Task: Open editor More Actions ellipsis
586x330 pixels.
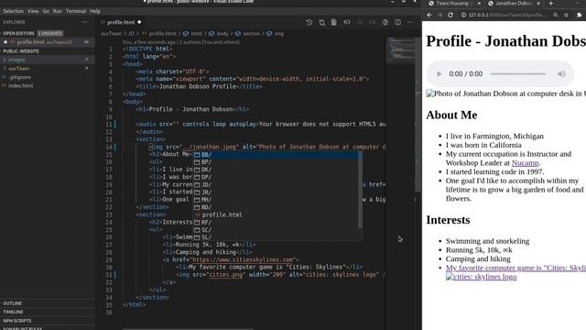Action: click(410, 22)
